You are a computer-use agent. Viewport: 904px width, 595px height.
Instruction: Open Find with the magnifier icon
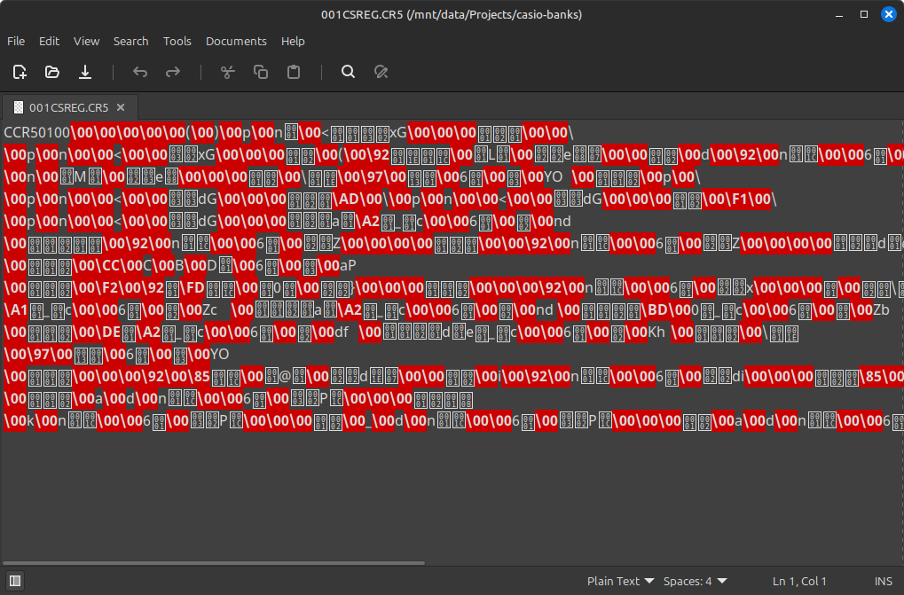tap(348, 72)
